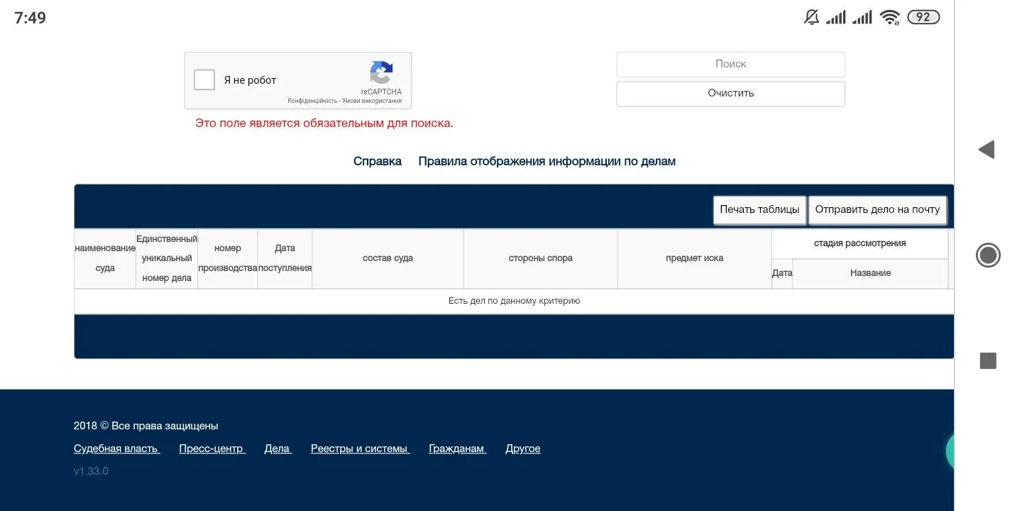1022x511 pixels.
Task: Click the "Печать таблицы" button
Action: point(759,209)
